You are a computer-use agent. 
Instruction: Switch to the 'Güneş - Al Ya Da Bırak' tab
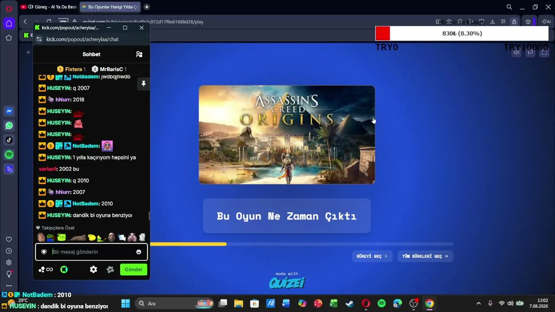(x=49, y=7)
